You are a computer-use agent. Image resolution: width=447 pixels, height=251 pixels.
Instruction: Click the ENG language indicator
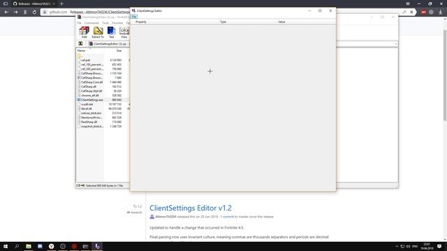(415, 246)
